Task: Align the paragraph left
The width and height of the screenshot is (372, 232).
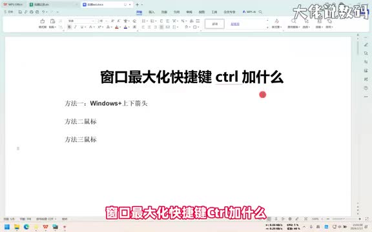Action: pos(143,27)
